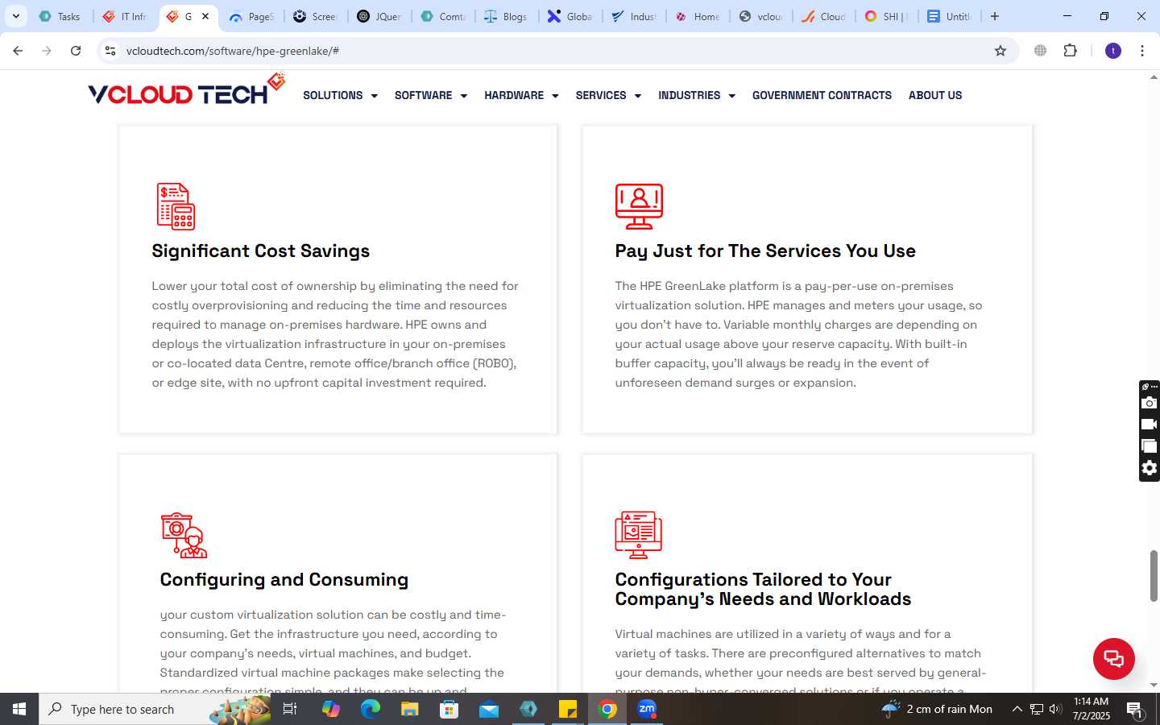Image resolution: width=1160 pixels, height=725 pixels.
Task: Click the screenshot camera icon on side panel
Action: click(1150, 403)
